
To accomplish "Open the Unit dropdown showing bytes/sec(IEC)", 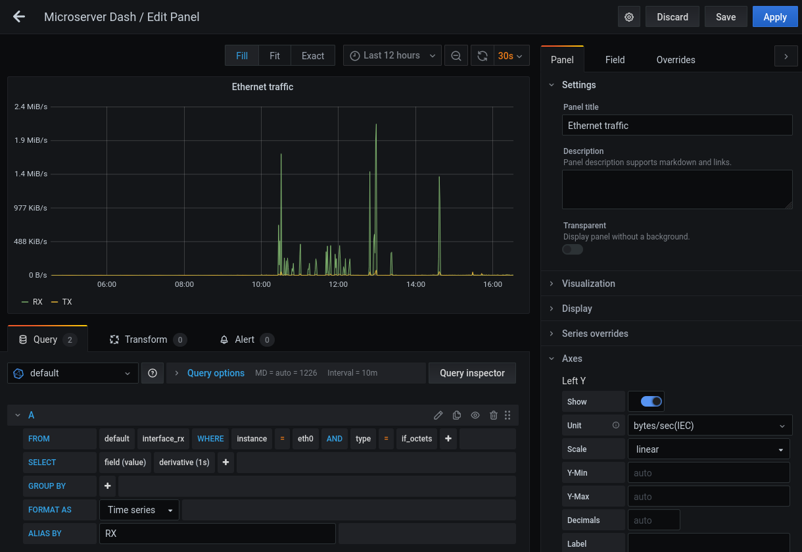I will pos(709,425).
